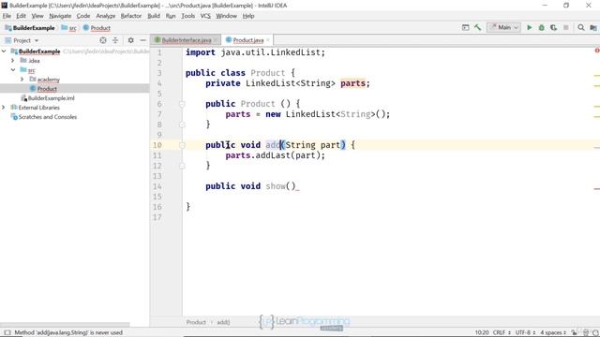The image size is (600, 337).
Task: Open the inspector hat icon in status bar
Action: 585,332
